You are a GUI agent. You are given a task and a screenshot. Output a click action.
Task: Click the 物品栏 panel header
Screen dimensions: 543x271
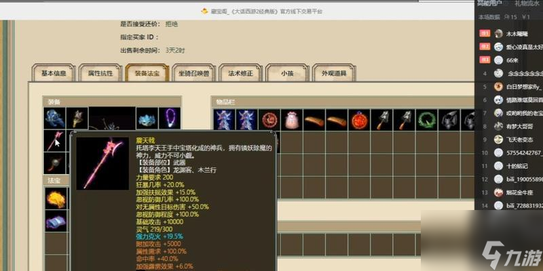343,102
